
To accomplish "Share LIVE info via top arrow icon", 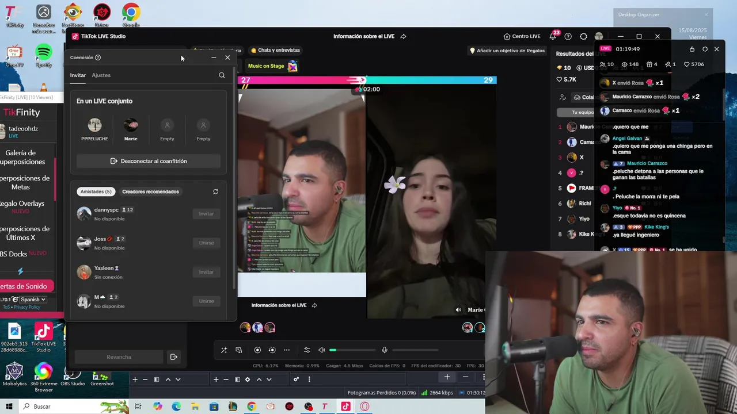I will click(x=403, y=36).
